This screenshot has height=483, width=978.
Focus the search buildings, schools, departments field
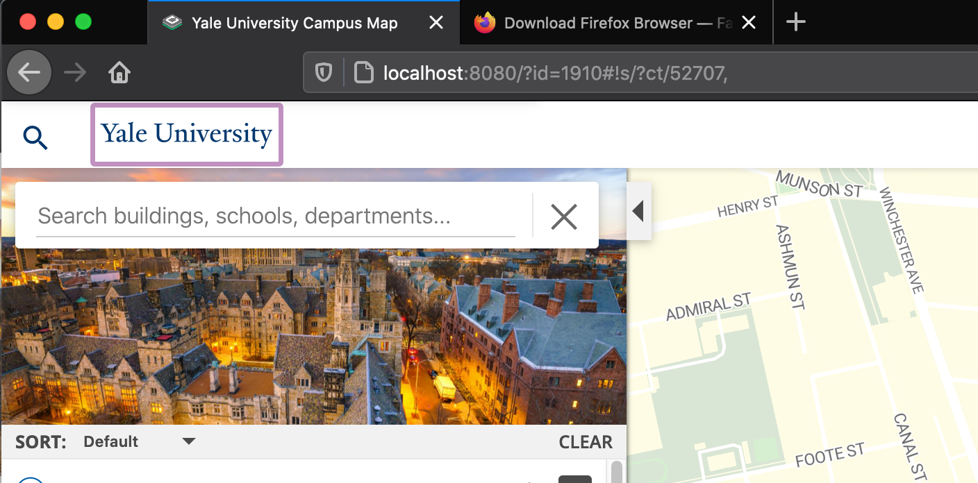tap(276, 216)
